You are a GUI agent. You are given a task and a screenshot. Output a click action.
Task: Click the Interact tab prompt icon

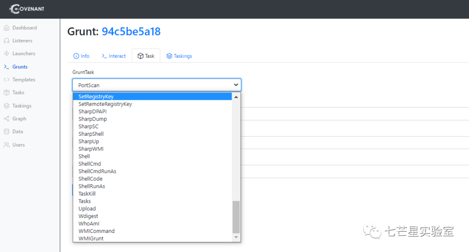[104, 56]
